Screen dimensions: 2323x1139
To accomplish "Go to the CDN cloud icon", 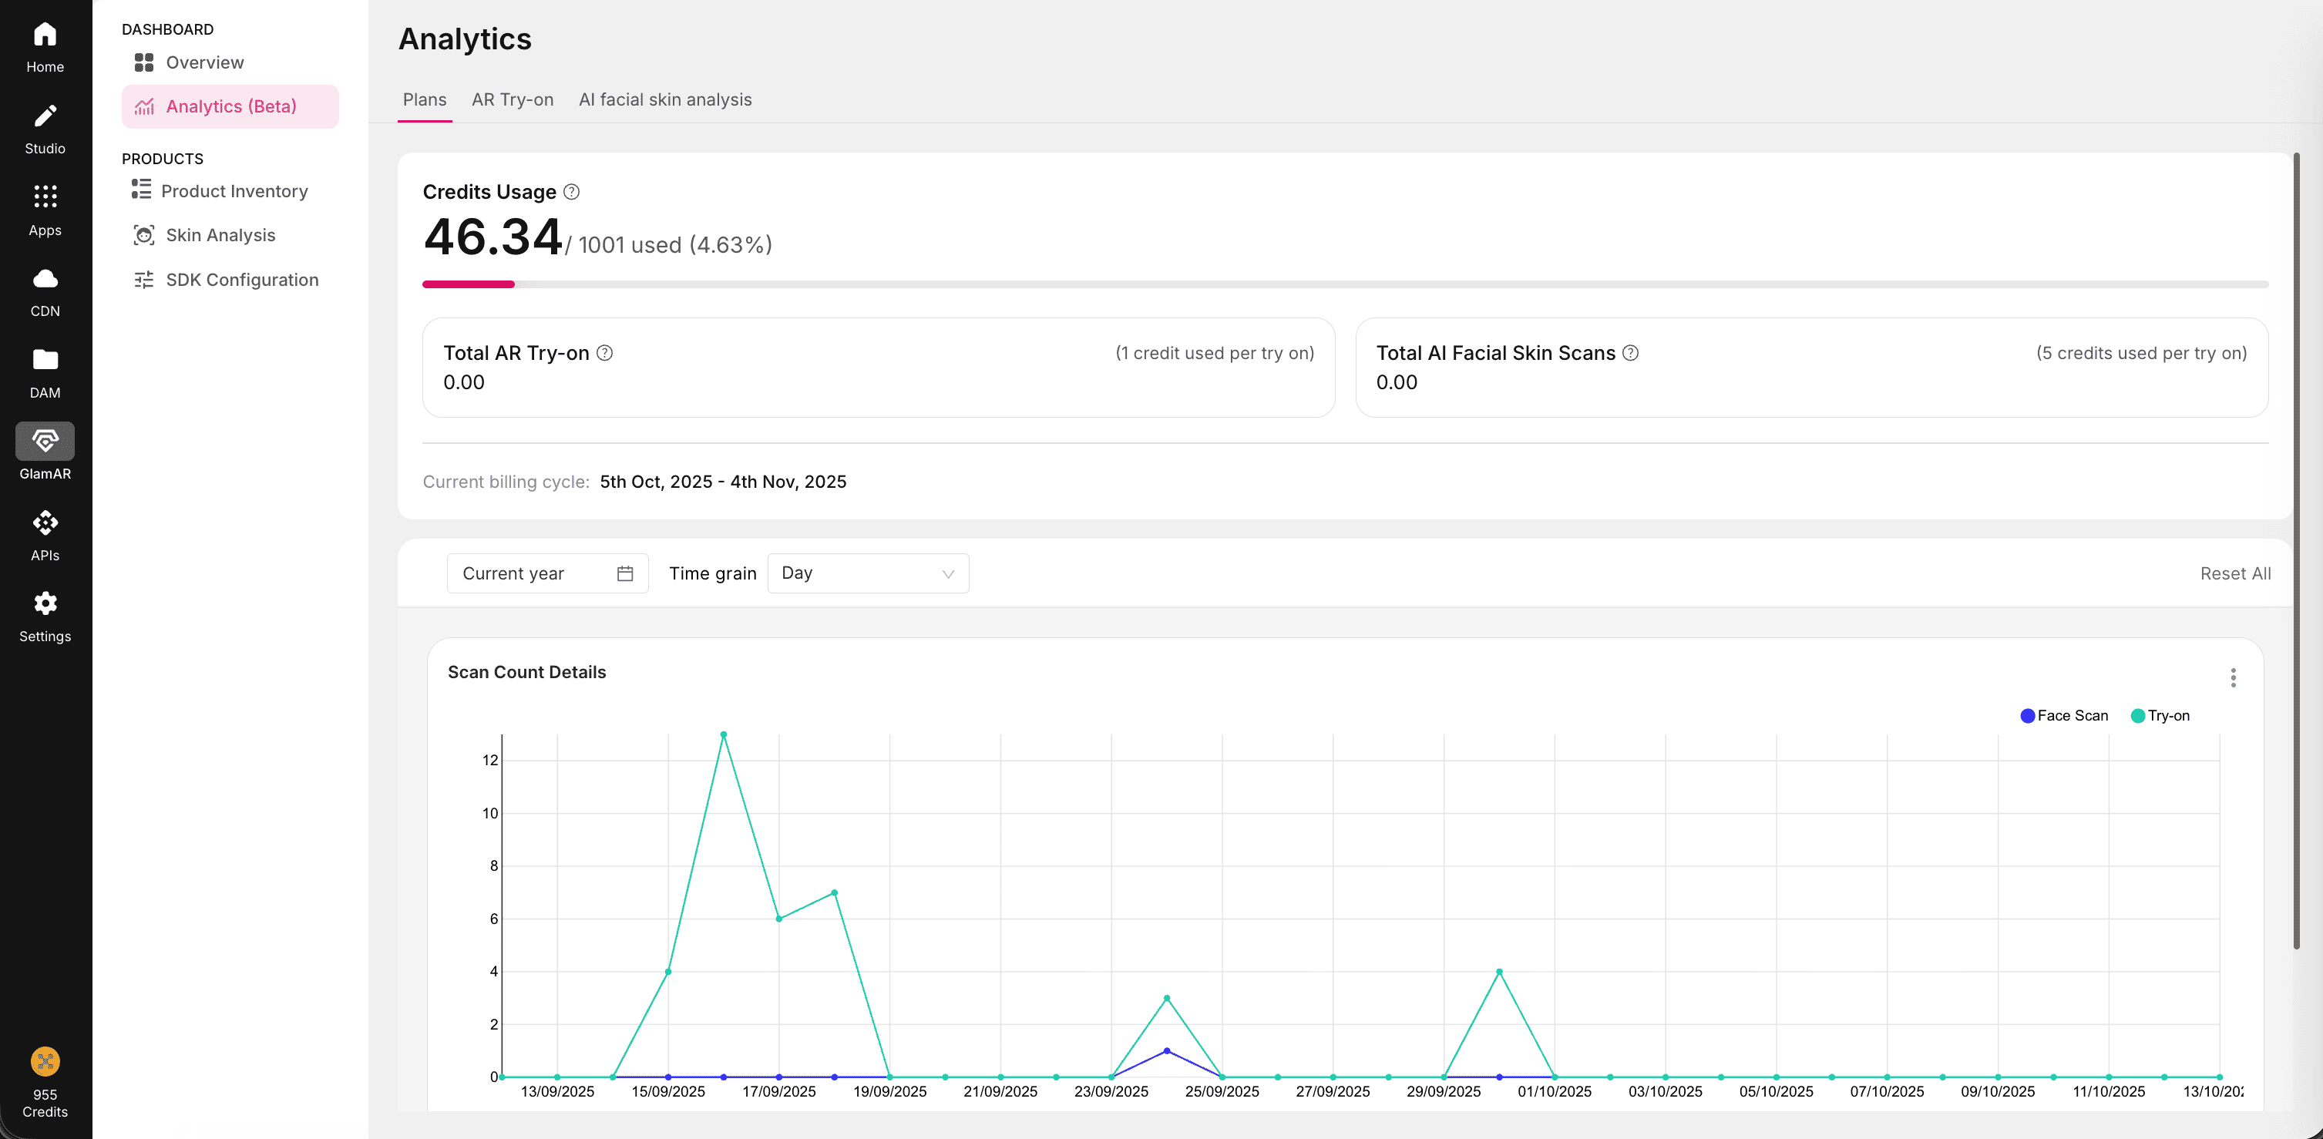I will [45, 280].
